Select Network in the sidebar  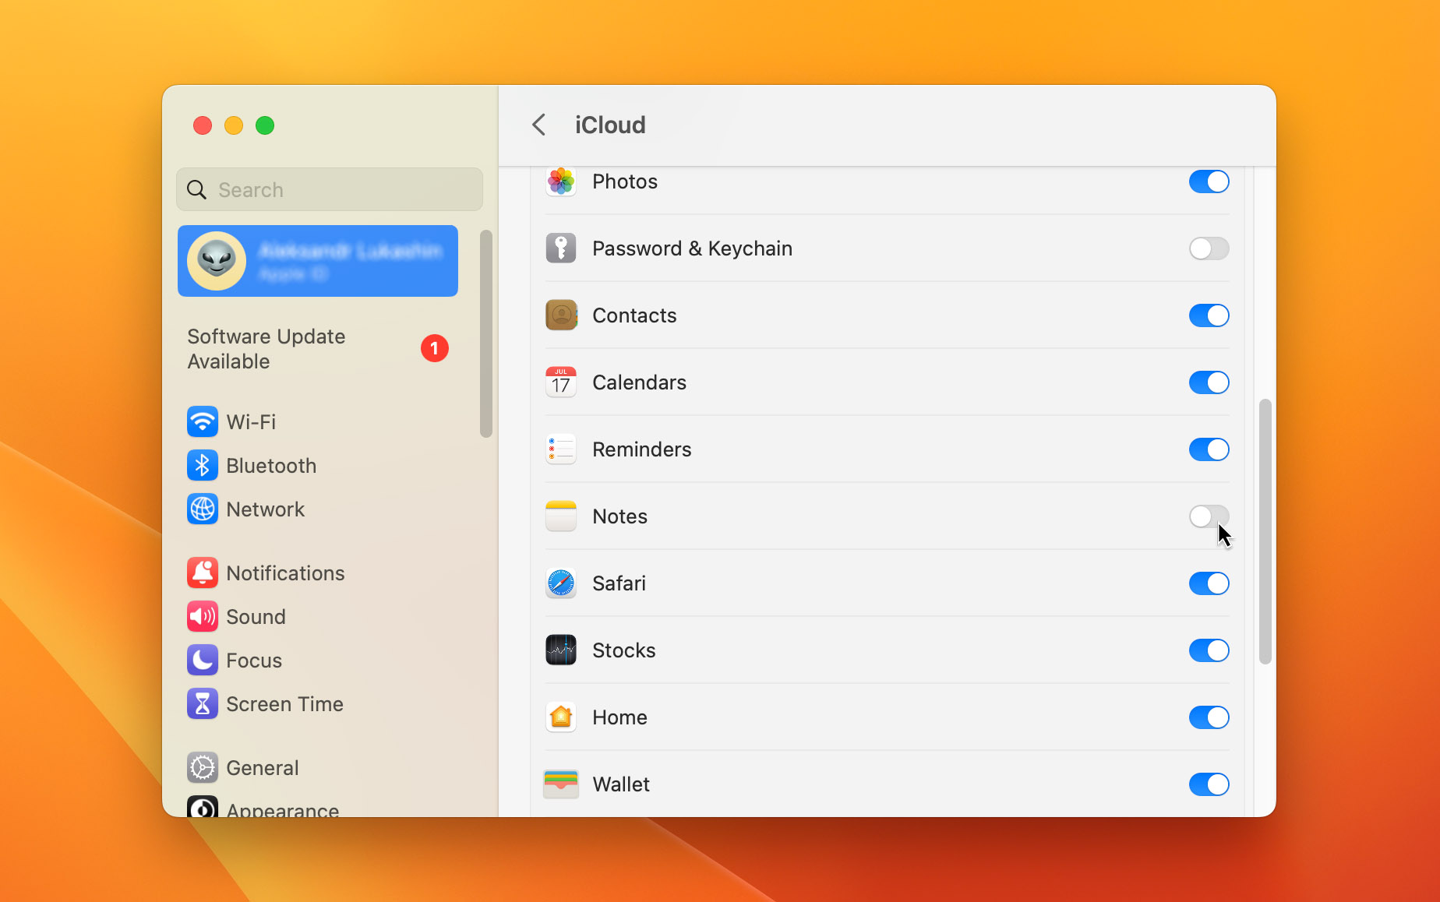pyautogui.click(x=318, y=509)
